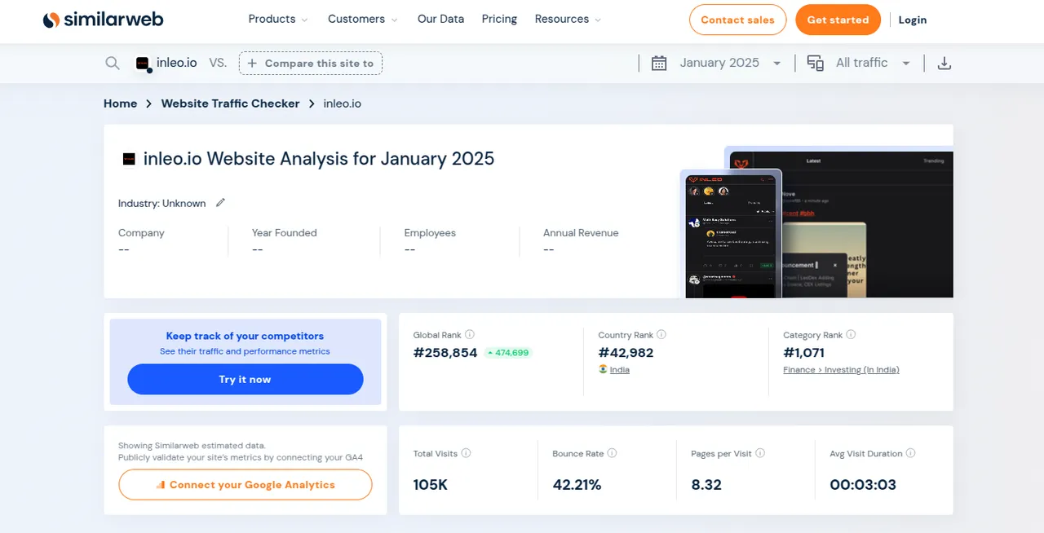The image size is (1044, 533).
Task: Show Total Visits info icon
Action: click(x=467, y=453)
